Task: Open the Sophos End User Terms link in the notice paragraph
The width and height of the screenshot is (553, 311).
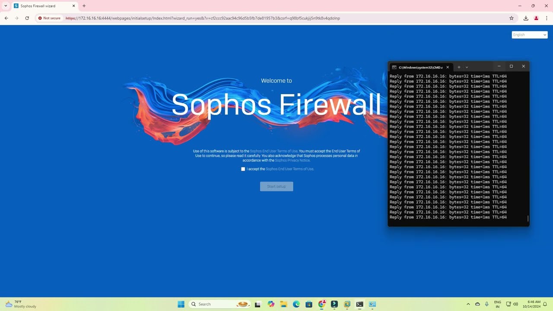Action: [274, 151]
